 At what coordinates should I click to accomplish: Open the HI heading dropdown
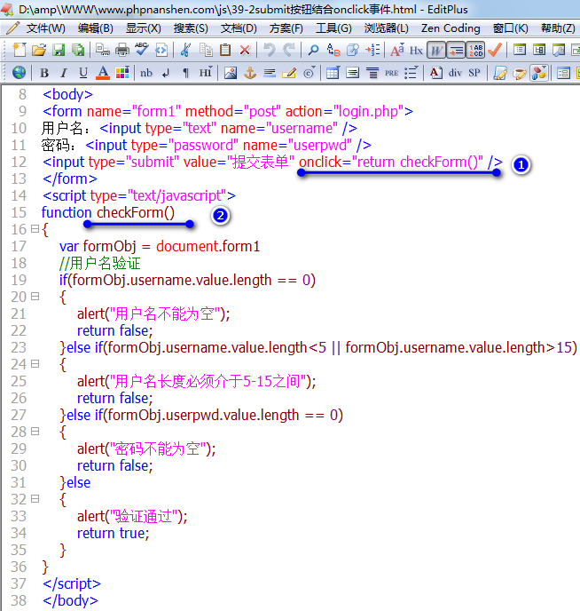[206, 73]
